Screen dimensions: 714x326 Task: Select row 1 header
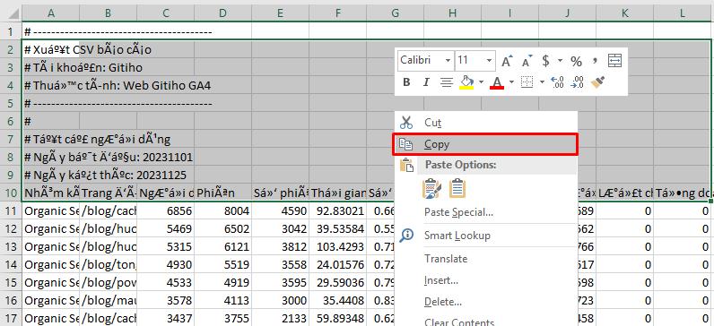click(11, 32)
